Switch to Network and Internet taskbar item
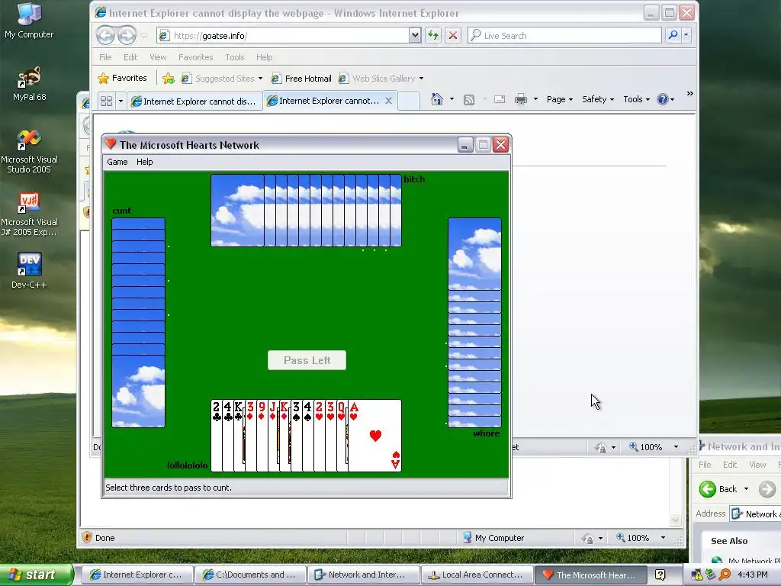 [x=362, y=575]
